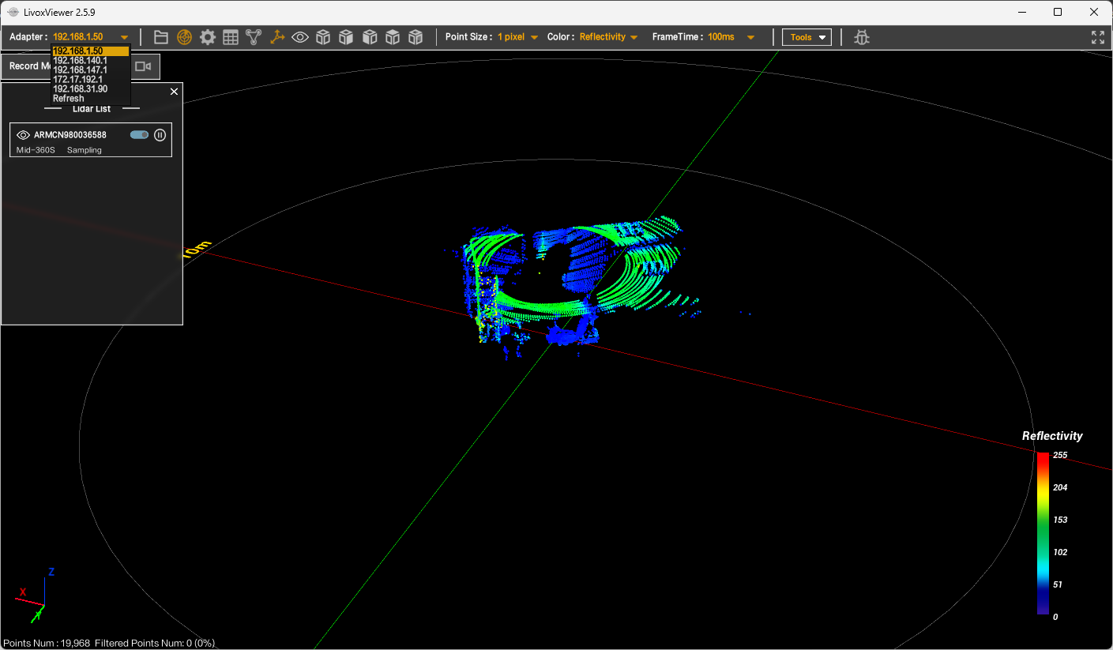Click the eye icon in the top toolbar

tap(300, 37)
